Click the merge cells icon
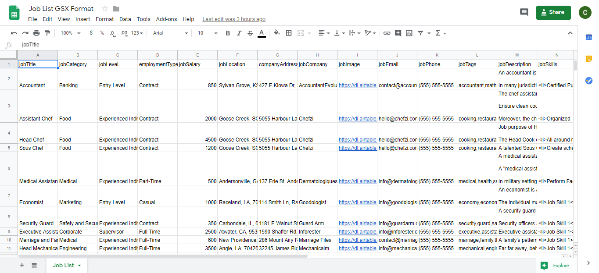The height and width of the screenshot is (273, 599). [x=301, y=33]
